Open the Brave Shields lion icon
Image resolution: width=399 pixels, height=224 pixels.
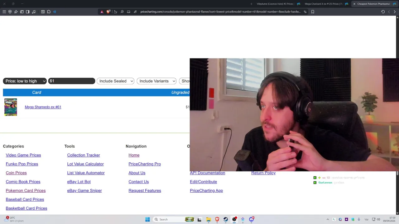(x=108, y=12)
